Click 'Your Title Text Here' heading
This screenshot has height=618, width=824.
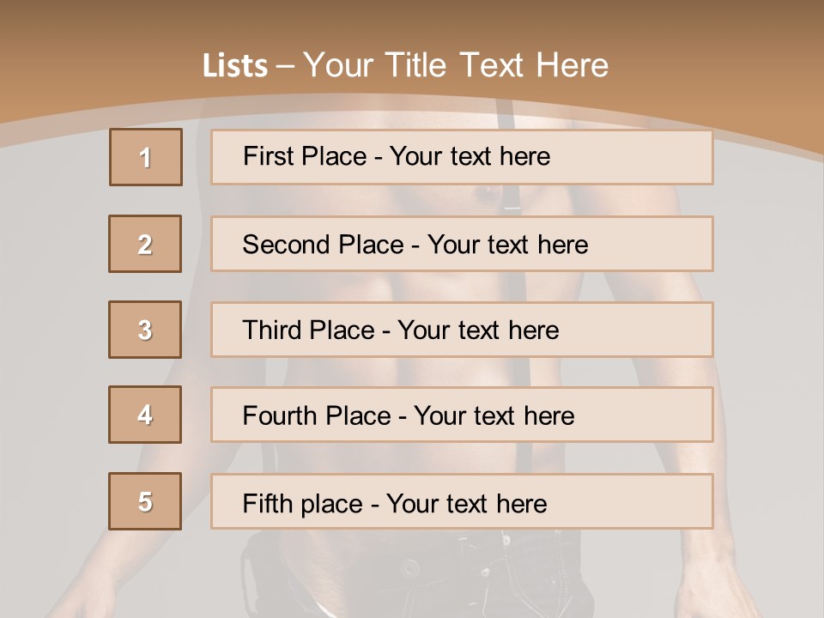pyautogui.click(x=456, y=65)
